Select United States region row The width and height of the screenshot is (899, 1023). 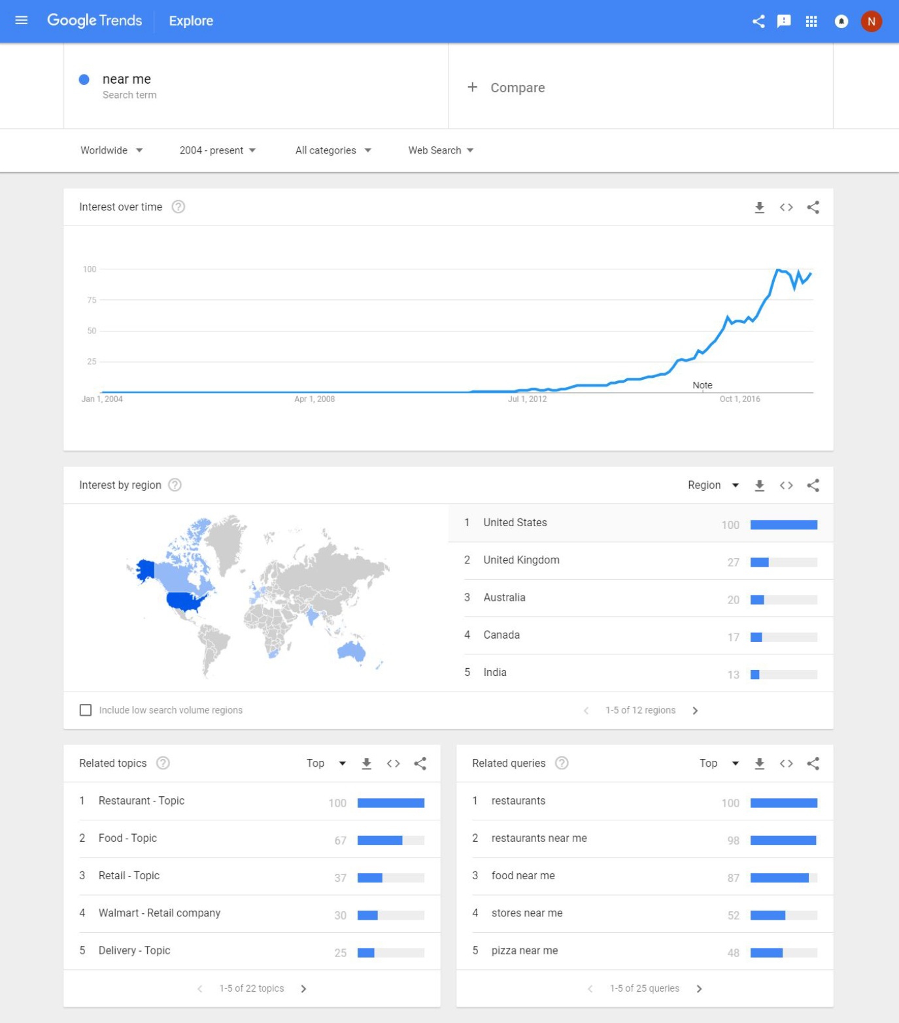coord(641,523)
